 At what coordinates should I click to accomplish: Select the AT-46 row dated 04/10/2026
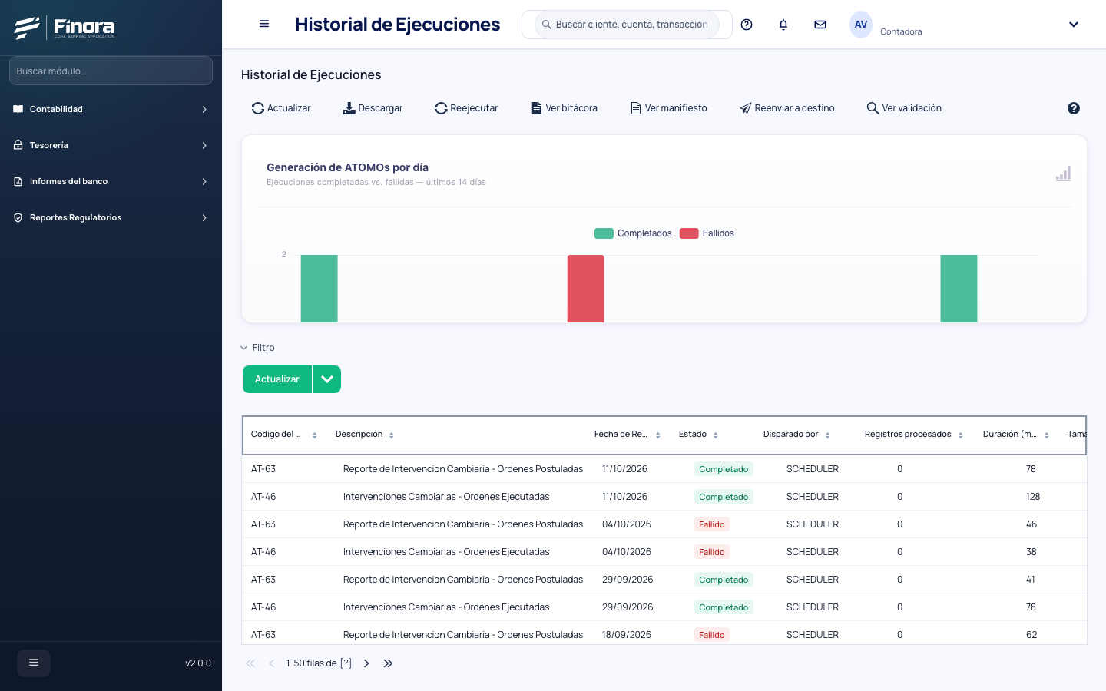(664, 552)
